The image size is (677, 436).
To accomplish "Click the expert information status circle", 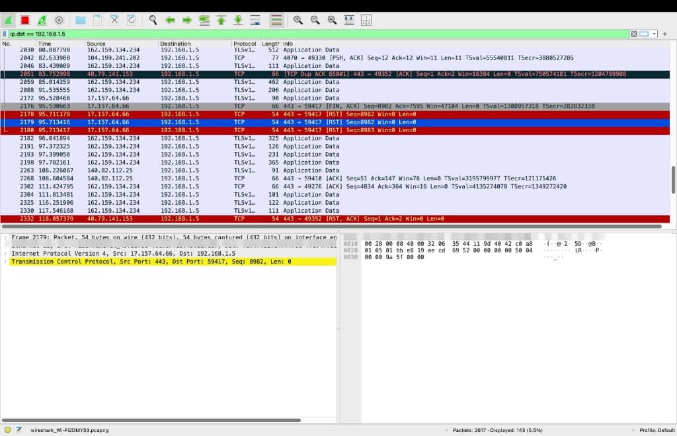I will [7, 429].
